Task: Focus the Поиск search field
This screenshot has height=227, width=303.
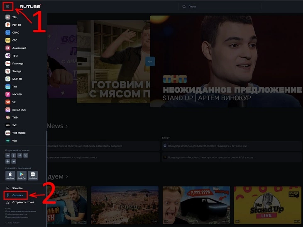Action: point(220,7)
